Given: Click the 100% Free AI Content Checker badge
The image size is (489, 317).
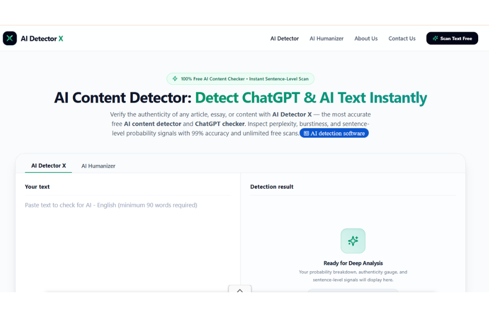Looking at the screenshot, I should 240,79.
